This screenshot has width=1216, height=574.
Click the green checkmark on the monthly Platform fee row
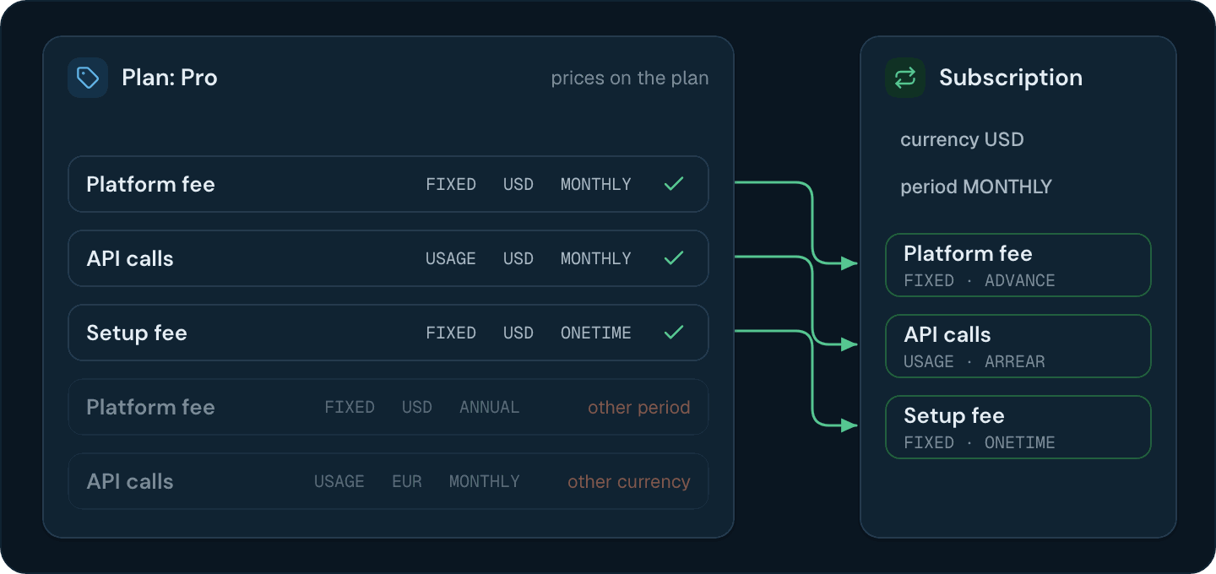coord(674,184)
